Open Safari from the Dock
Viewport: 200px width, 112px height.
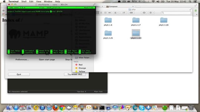(49, 108)
